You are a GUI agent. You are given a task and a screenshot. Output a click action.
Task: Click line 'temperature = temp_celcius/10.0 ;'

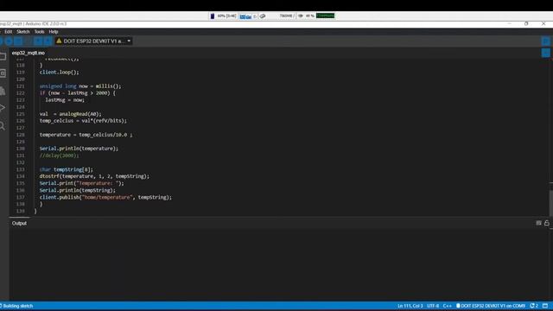pos(86,135)
